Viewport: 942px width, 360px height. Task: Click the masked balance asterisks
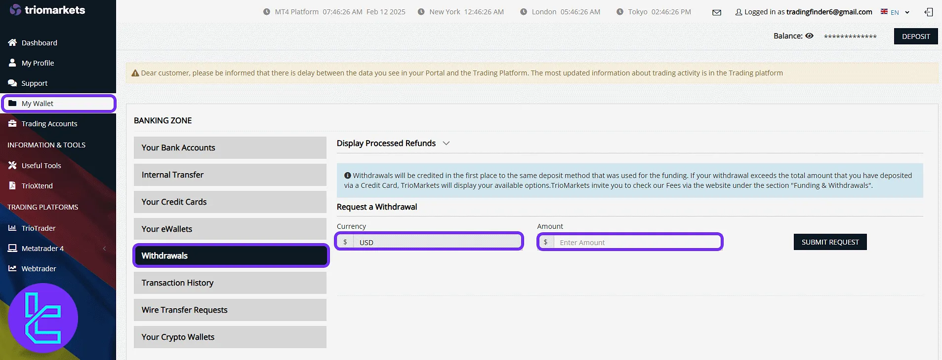pyautogui.click(x=850, y=36)
